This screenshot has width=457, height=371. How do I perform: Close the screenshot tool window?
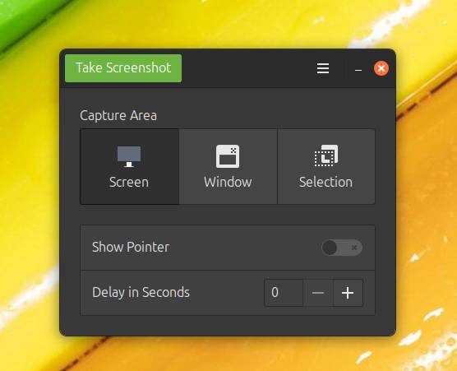[x=381, y=68]
